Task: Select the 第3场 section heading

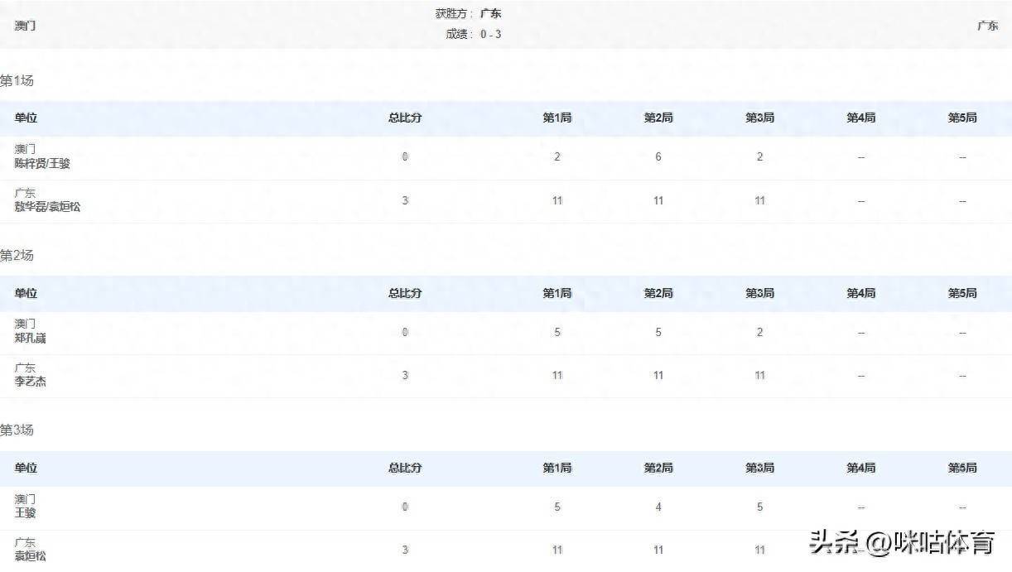Action: pyautogui.click(x=17, y=430)
